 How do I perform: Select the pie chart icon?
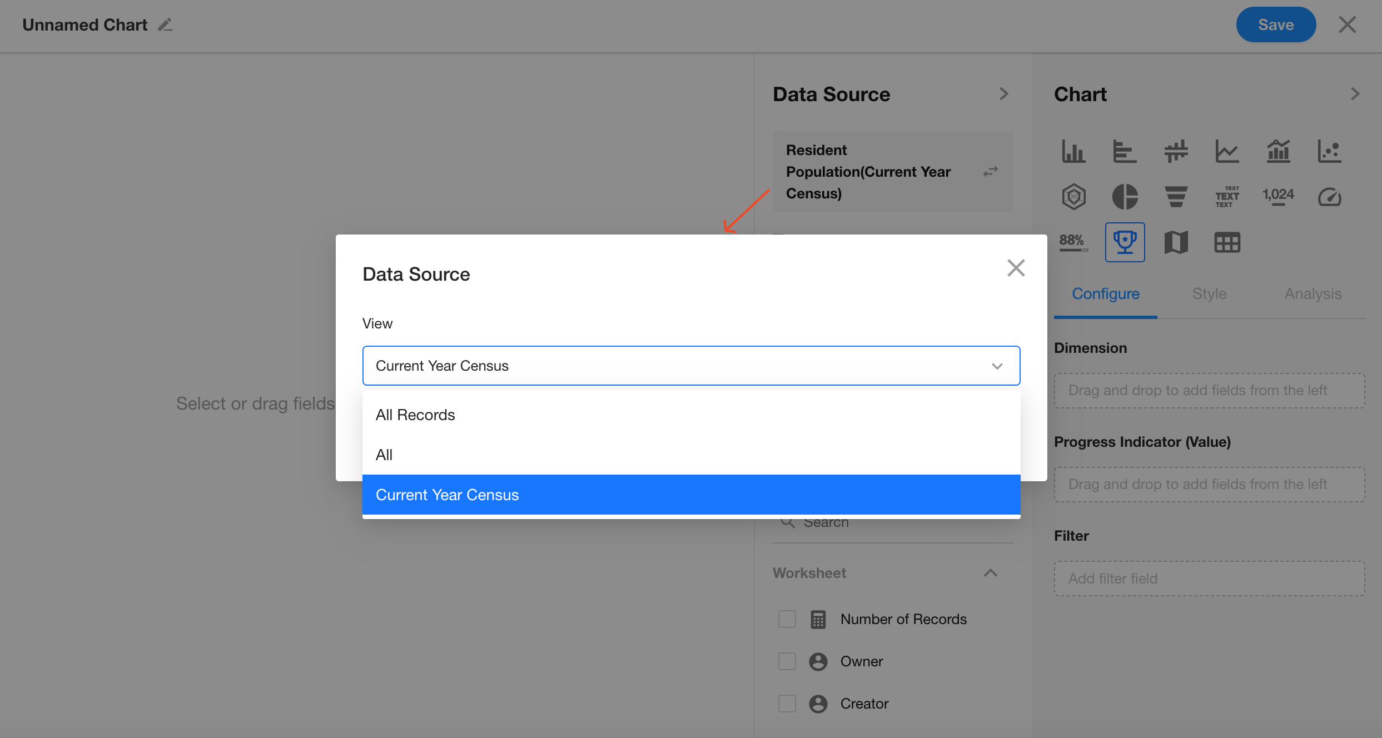(x=1125, y=197)
